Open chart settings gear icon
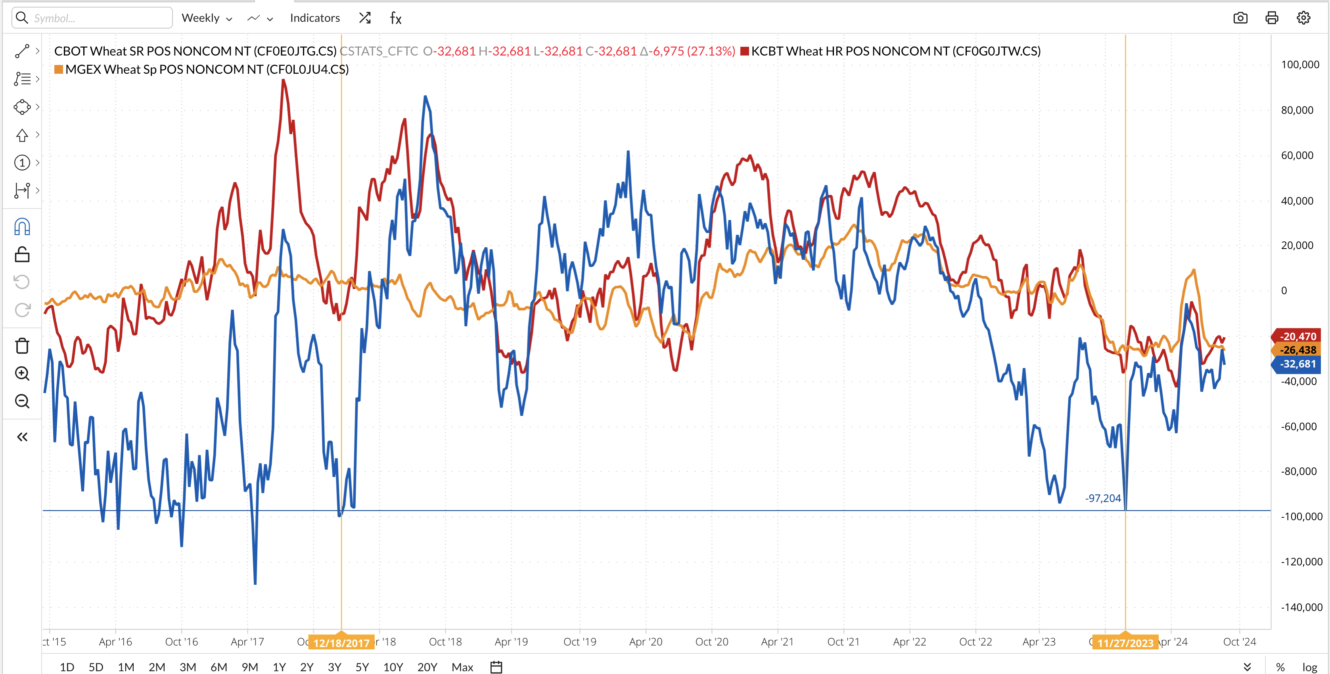The width and height of the screenshot is (1330, 674). (x=1303, y=18)
